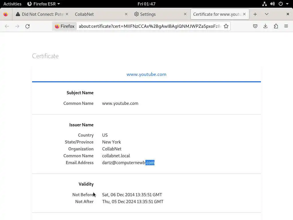Open the Save to Pocket button
The height and width of the screenshot is (220, 293).
click(x=255, y=26)
